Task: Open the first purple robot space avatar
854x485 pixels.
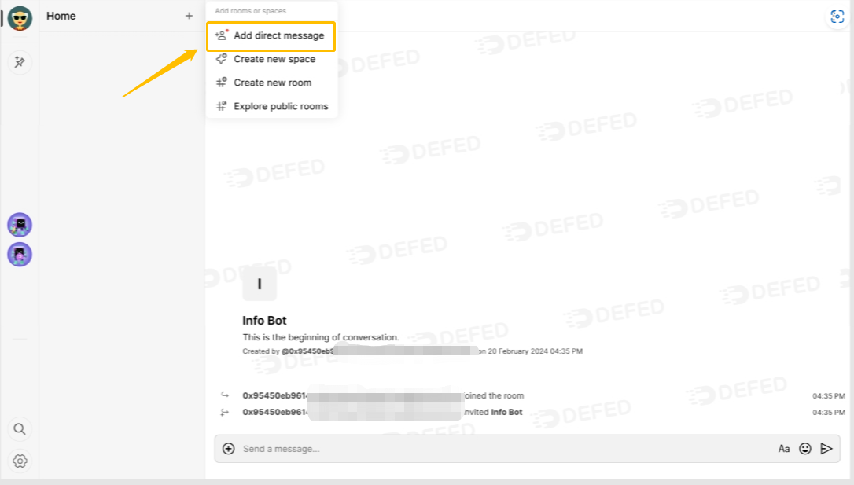Action: click(x=20, y=225)
